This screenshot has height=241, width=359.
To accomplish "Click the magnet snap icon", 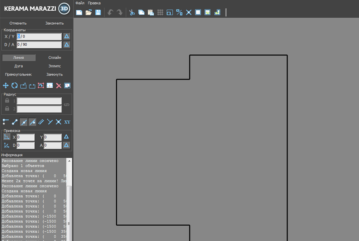I will [x=67, y=86].
